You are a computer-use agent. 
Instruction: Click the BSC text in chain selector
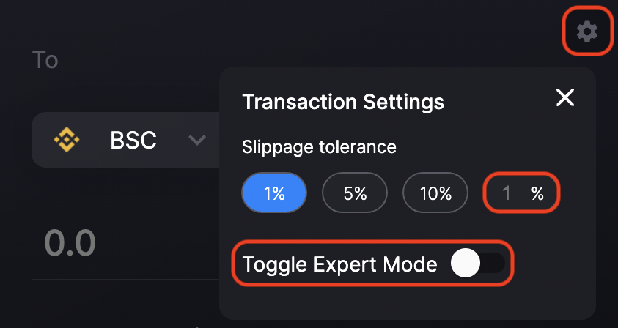(x=133, y=140)
